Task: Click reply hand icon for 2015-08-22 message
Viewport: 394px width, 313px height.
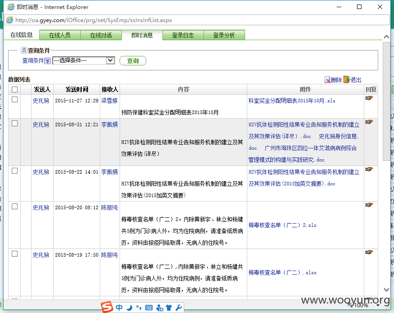Action: 369,169
